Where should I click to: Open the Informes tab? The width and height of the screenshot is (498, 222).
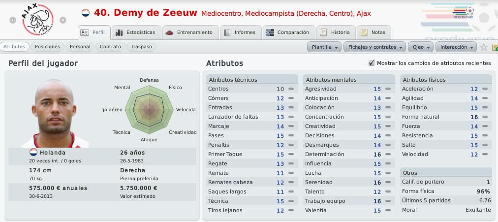(x=241, y=32)
